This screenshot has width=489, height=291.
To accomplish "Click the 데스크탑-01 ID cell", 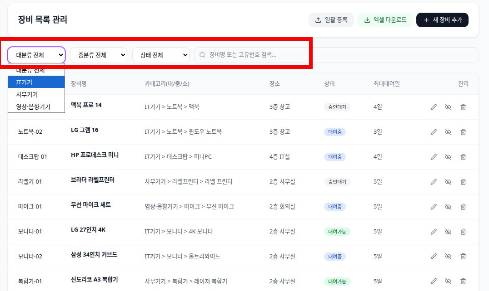I will point(32,157).
